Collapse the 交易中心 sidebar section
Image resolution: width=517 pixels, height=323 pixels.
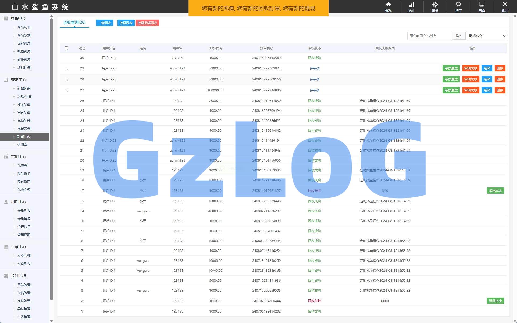[x=18, y=79]
